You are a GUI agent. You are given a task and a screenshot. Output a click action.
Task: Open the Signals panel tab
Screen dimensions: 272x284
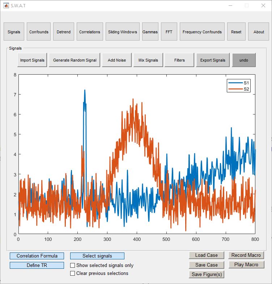(14, 32)
